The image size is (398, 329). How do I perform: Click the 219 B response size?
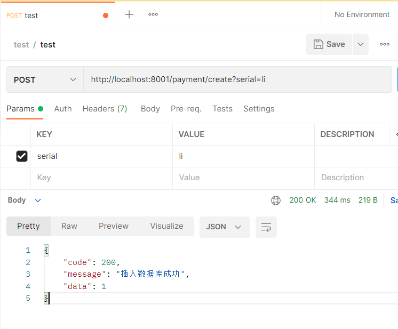coord(368,200)
